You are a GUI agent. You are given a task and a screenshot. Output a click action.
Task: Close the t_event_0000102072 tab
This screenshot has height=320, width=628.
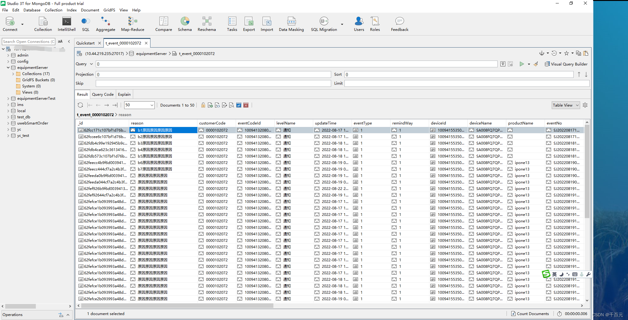(146, 43)
